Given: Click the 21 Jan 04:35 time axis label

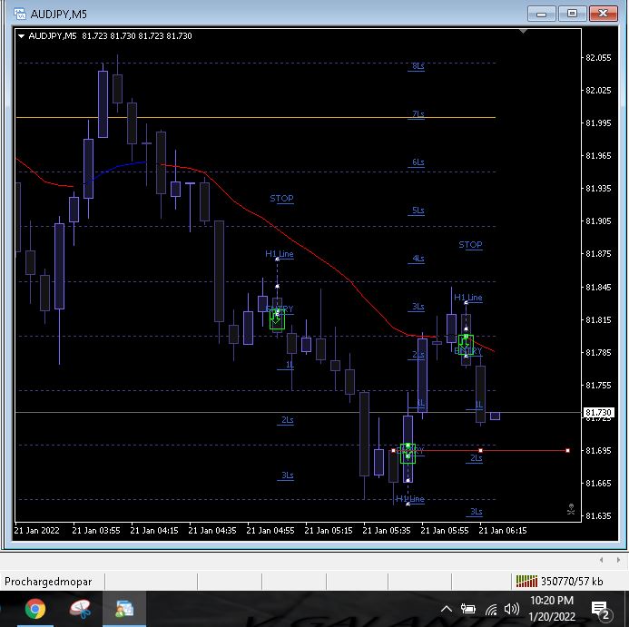Looking at the screenshot, I should 212,530.
